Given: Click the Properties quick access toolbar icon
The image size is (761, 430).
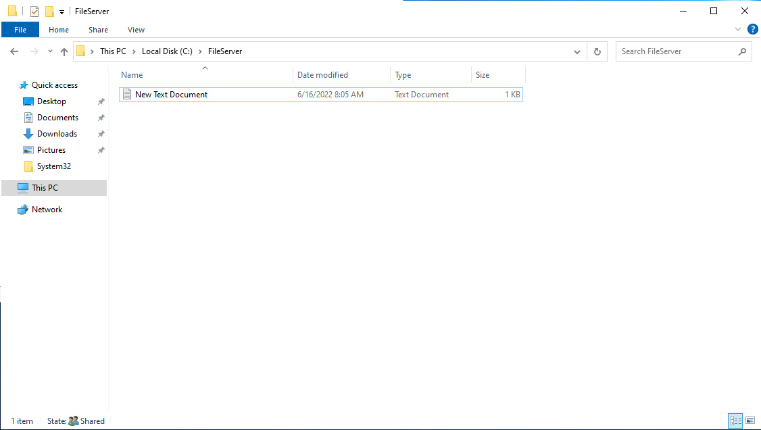Looking at the screenshot, I should coord(34,11).
